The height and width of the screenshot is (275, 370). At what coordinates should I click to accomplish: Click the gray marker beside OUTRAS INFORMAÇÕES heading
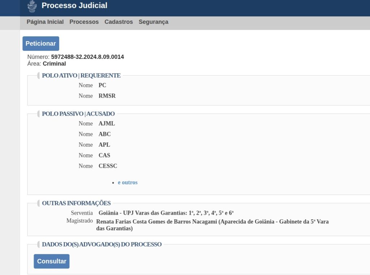(38, 203)
